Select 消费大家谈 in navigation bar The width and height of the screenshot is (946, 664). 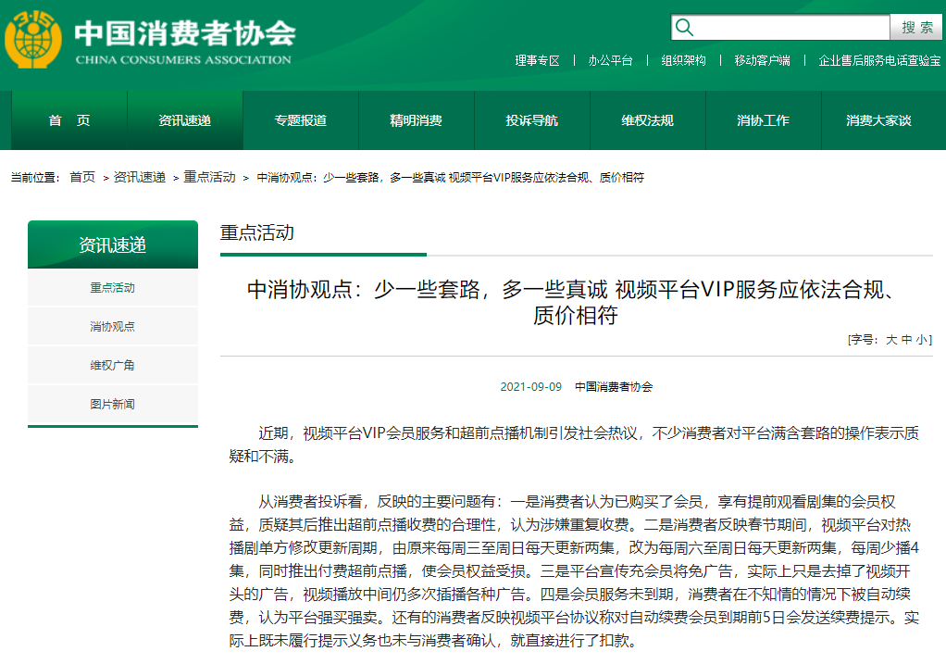(878, 120)
